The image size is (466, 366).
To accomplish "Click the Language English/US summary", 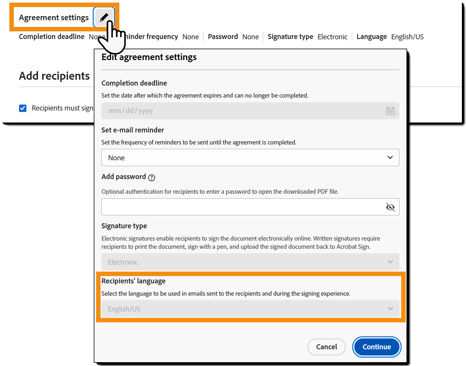I will [x=390, y=37].
